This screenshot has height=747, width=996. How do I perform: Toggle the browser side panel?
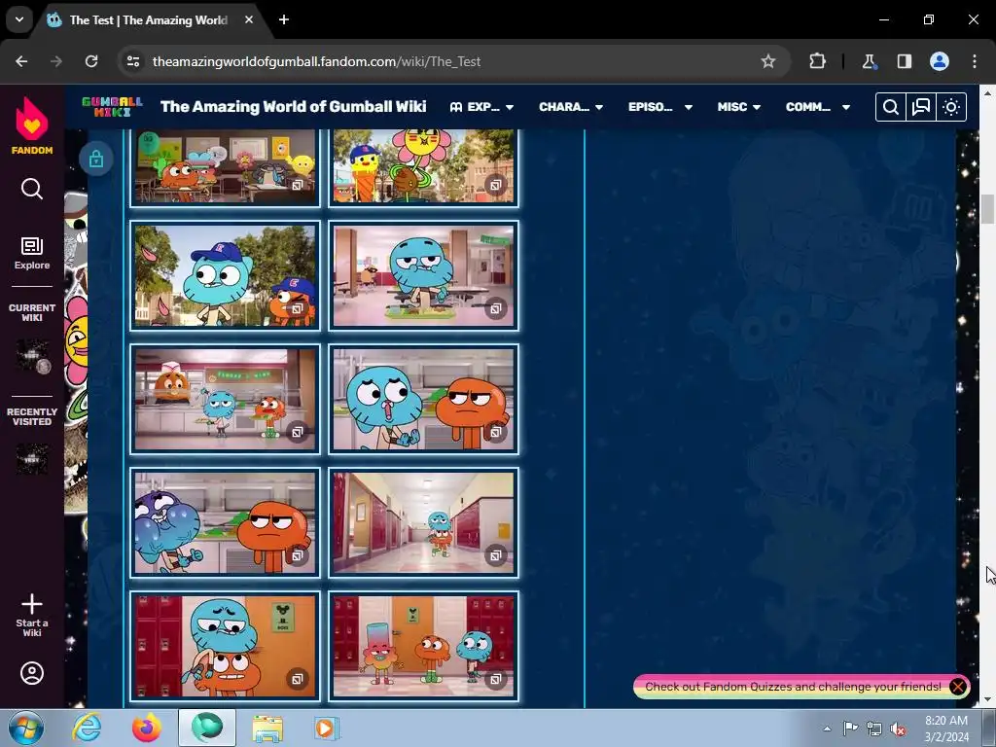904,61
